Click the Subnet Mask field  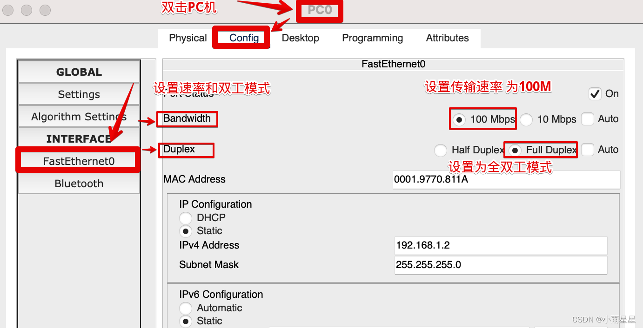(x=501, y=265)
